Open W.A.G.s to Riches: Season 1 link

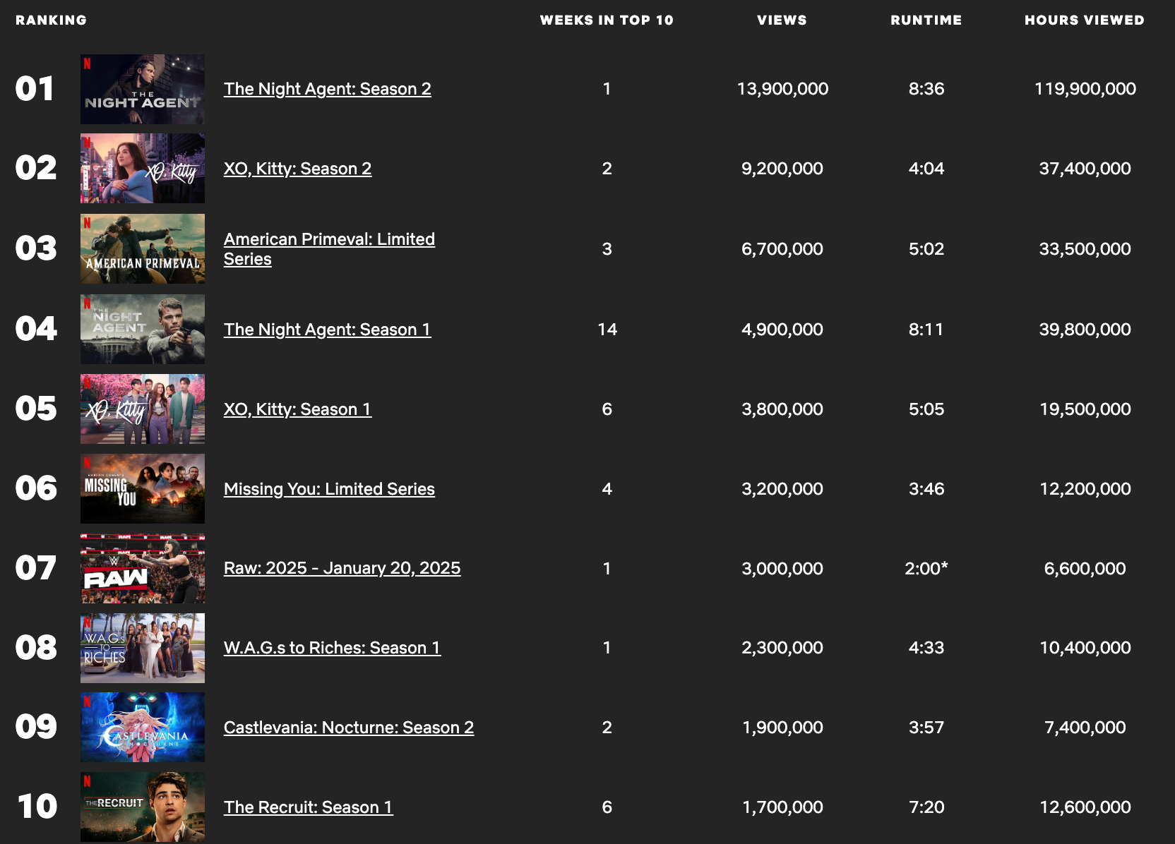pyautogui.click(x=332, y=648)
